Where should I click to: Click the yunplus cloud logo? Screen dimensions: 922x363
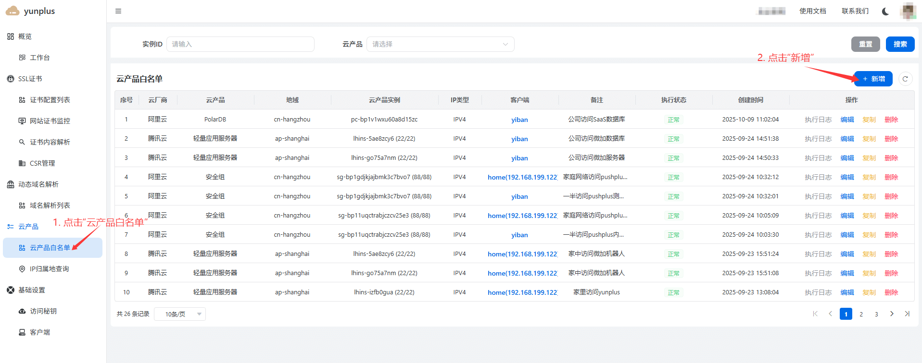(x=13, y=11)
